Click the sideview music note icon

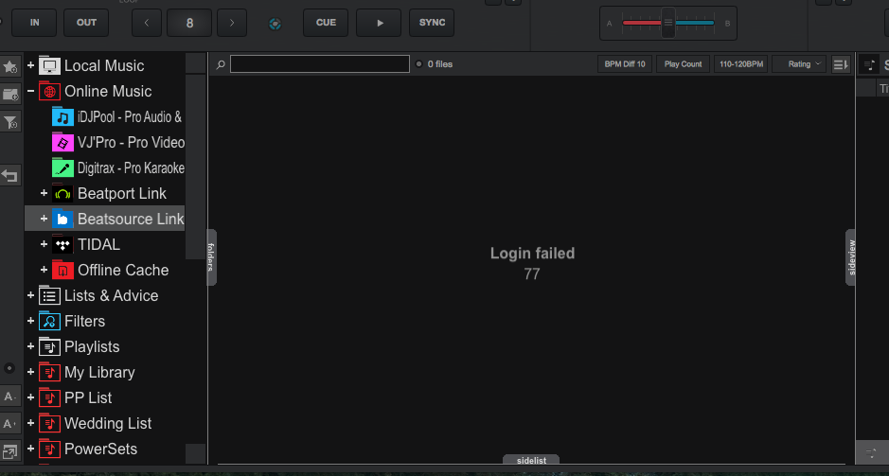pos(868,64)
